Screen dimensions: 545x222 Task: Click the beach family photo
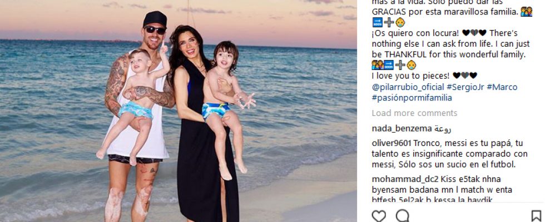point(179,111)
